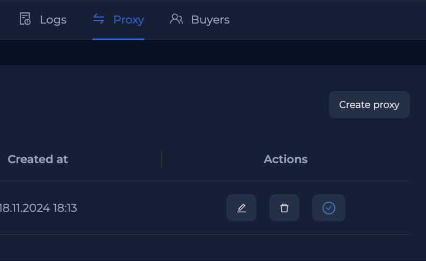Viewport: 426px width, 261px height.
Task: Click the divider between Created at and Actions
Action: click(161, 159)
